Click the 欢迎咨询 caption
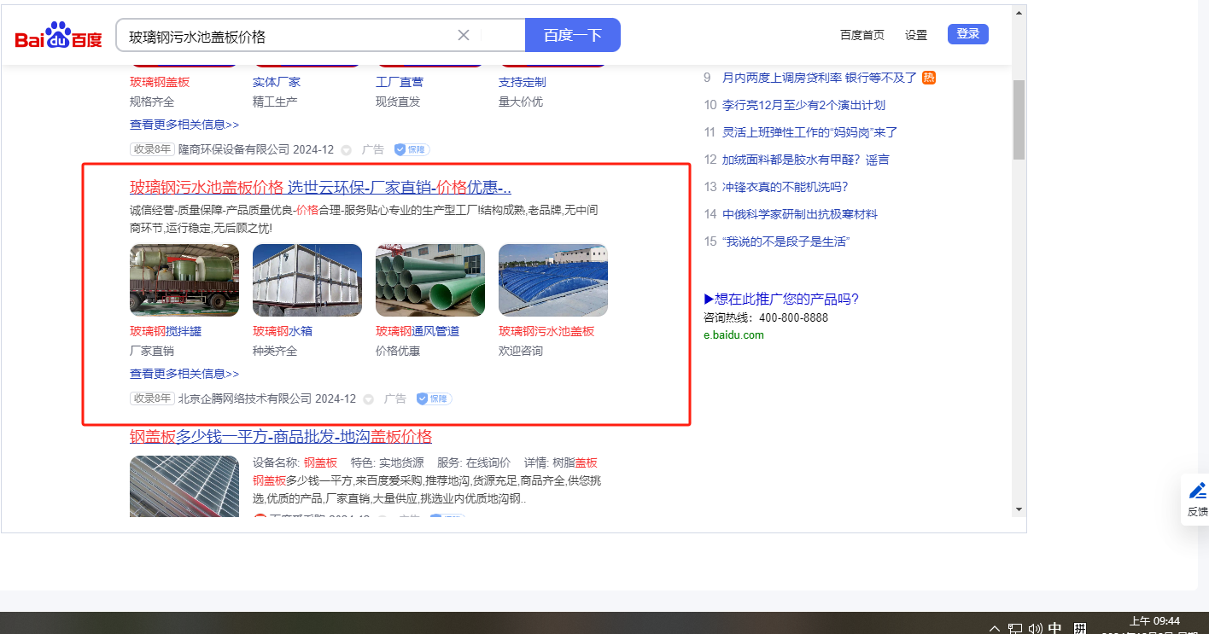 click(x=521, y=351)
